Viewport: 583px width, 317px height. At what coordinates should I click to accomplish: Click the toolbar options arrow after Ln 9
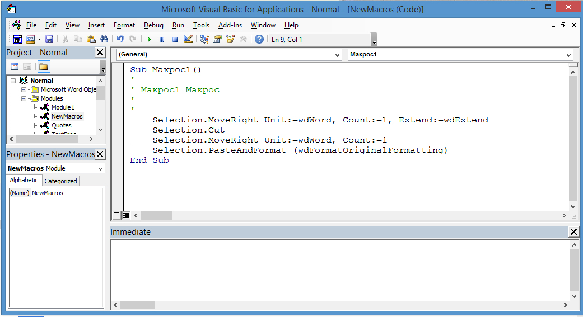[x=375, y=40]
